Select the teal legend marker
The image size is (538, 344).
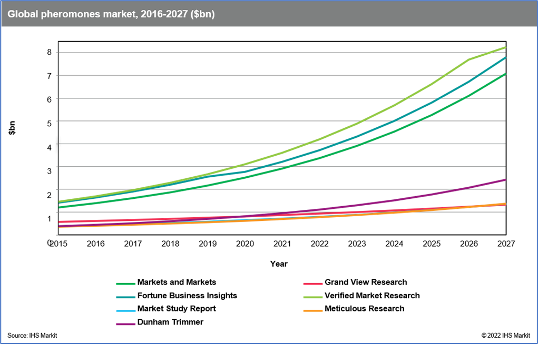[126, 297]
